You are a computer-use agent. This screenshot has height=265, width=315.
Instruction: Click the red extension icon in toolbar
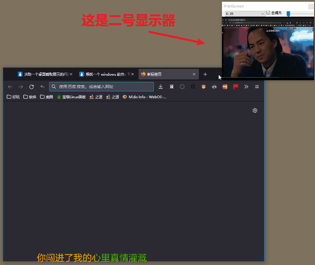click(x=235, y=87)
